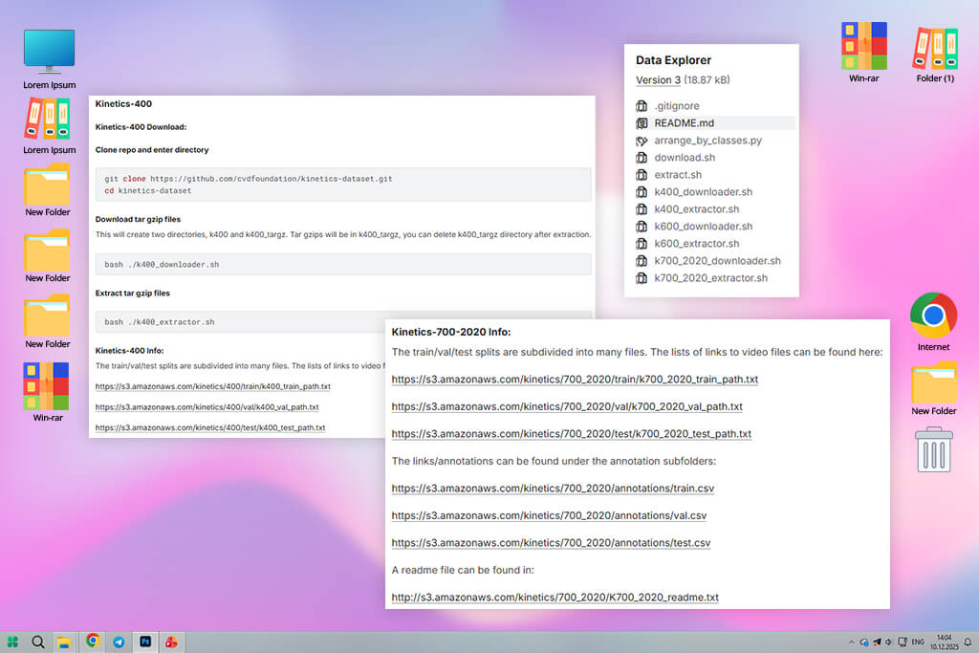Click 'Clone repo and enter directory' text
Viewport: 979px width, 653px height.
(152, 150)
